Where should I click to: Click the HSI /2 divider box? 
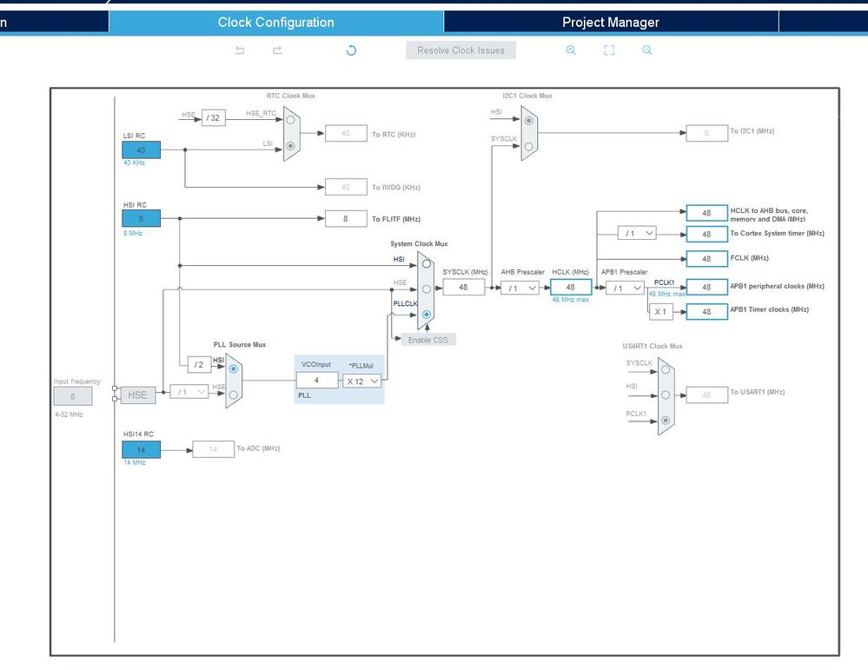coord(199,365)
